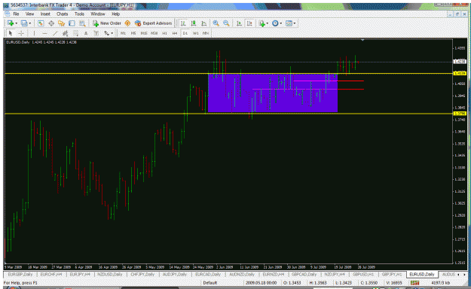471x289 pixels.
Task: Switch to the GBPUSD,H1 chart tab
Action: click(363, 274)
